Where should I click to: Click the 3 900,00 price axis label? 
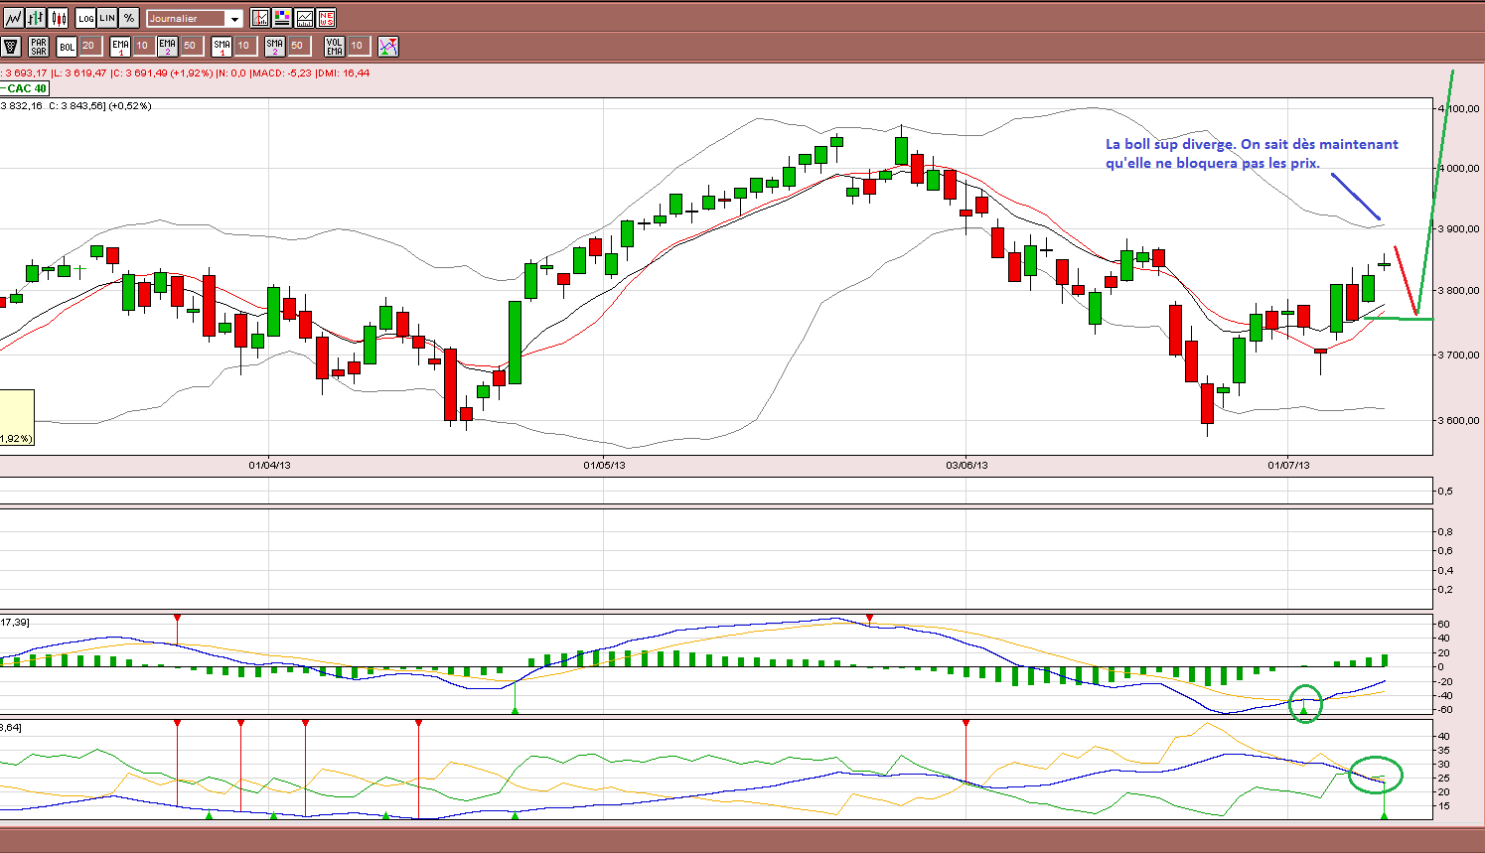click(x=1458, y=229)
